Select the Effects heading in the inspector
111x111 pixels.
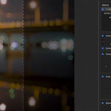(x=105, y=5)
